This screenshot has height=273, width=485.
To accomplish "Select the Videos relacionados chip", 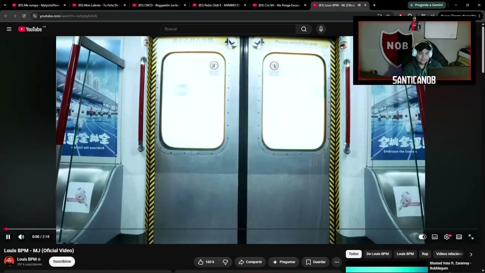I will pos(449,254).
